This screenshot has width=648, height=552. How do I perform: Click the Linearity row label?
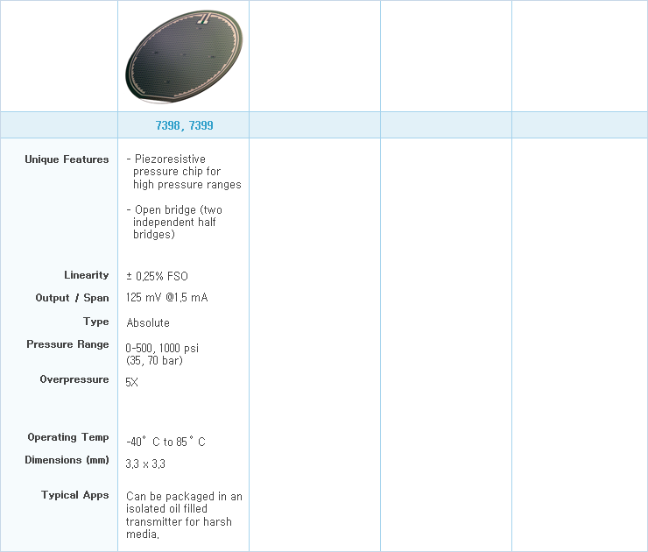tap(87, 275)
